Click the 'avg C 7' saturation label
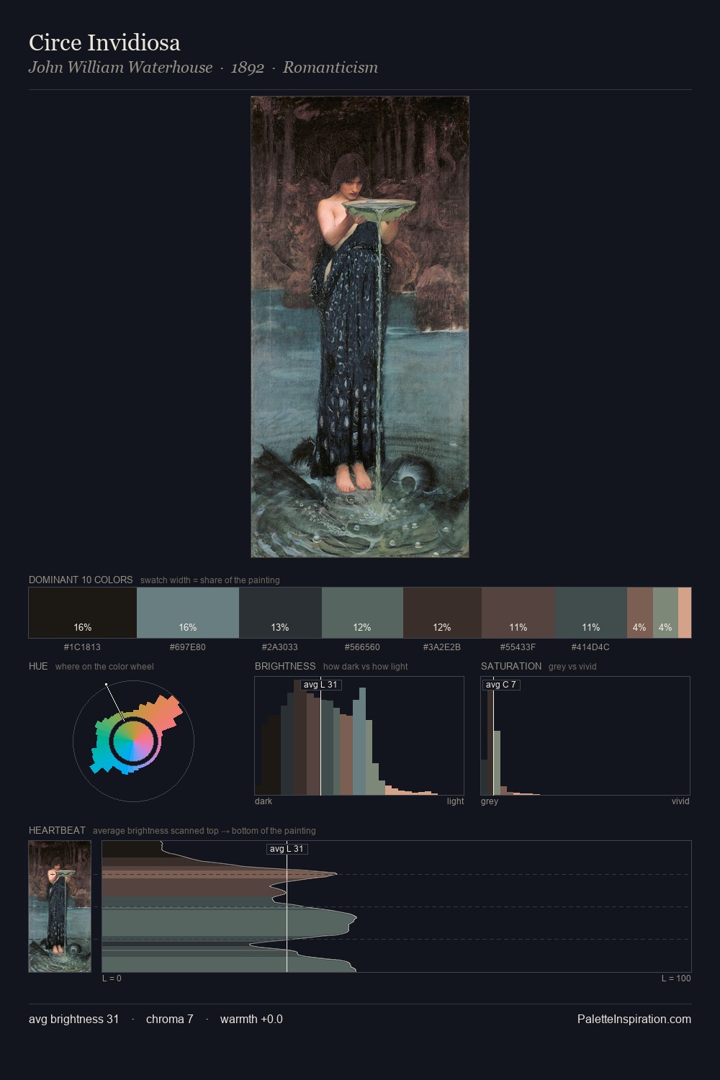The image size is (720, 1080). (x=501, y=685)
